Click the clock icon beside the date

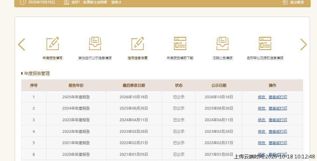click(23, 2)
